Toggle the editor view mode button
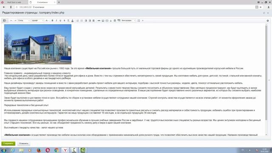The image size is (272, 153). (x=5, y=20)
